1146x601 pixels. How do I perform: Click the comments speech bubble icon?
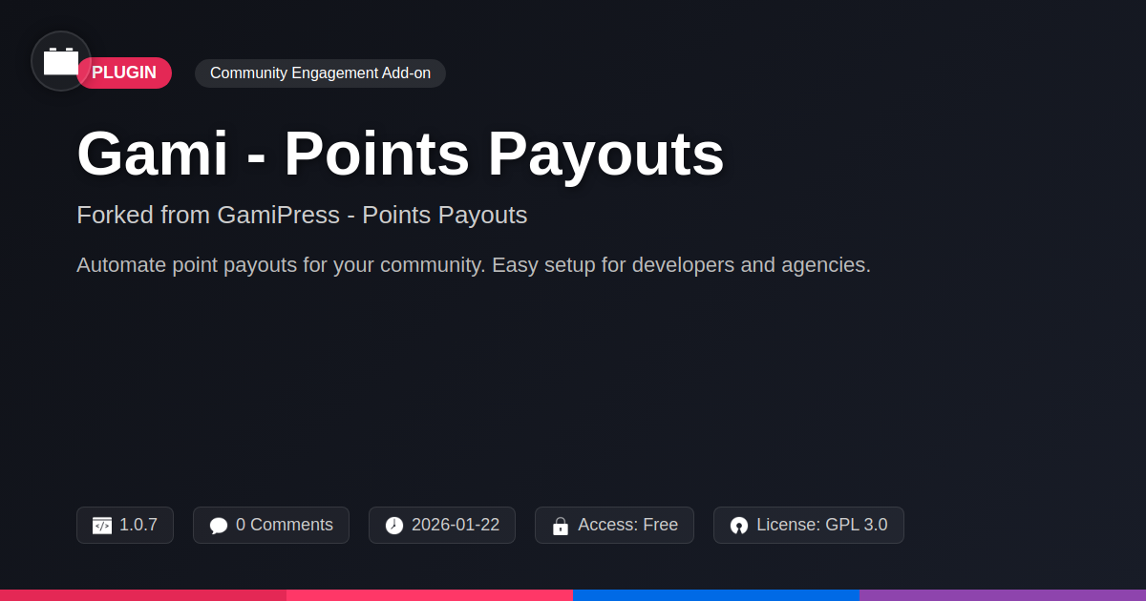click(x=219, y=526)
